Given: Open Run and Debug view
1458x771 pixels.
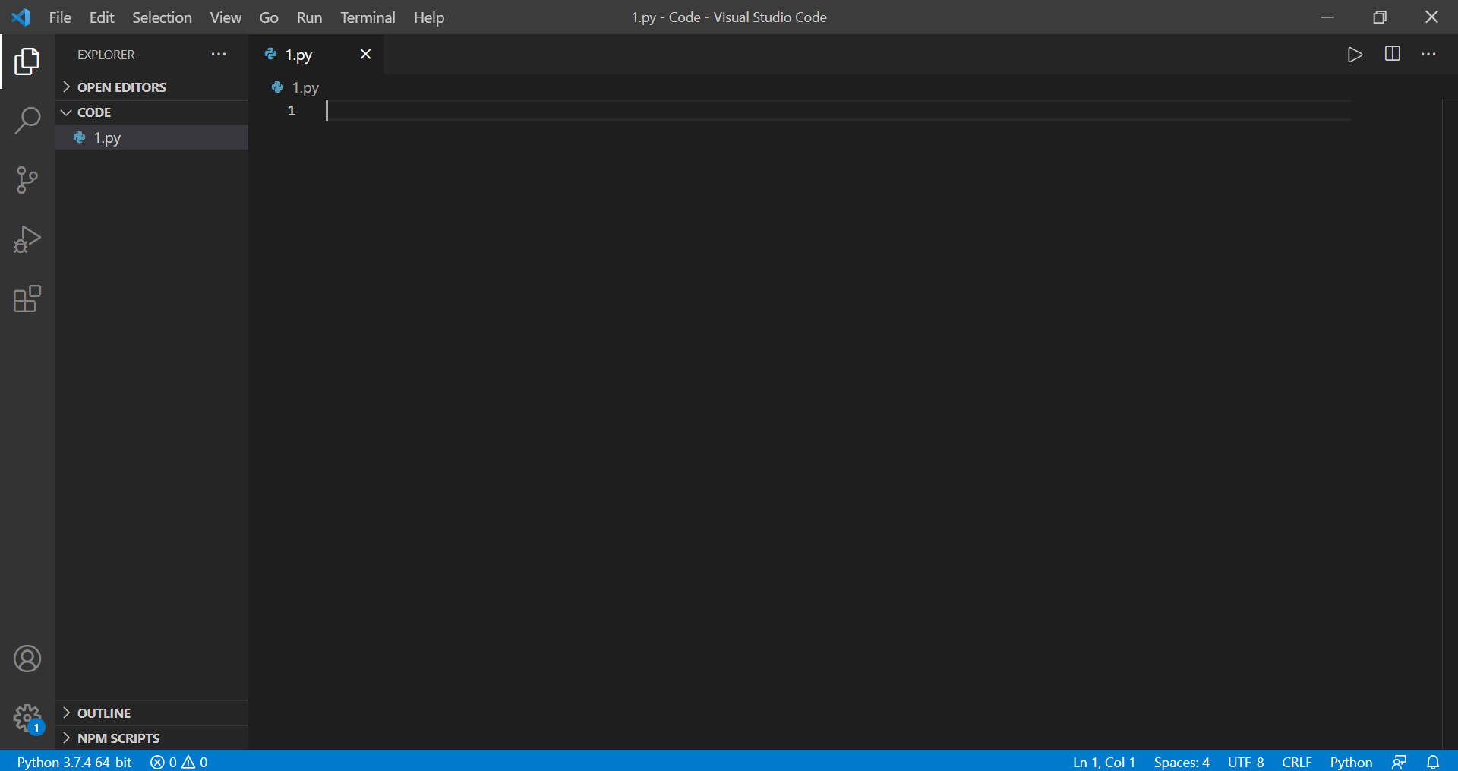Looking at the screenshot, I should [x=27, y=239].
